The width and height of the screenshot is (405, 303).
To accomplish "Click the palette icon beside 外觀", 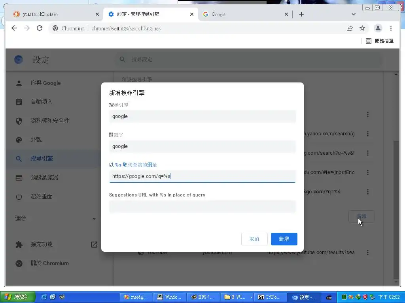I will (x=19, y=140).
